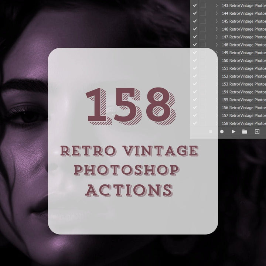Viewport: 266px width, 266px height.
Task: Toggle the checkmark for action 148 Retro/Vintage
Action: [x=195, y=45]
